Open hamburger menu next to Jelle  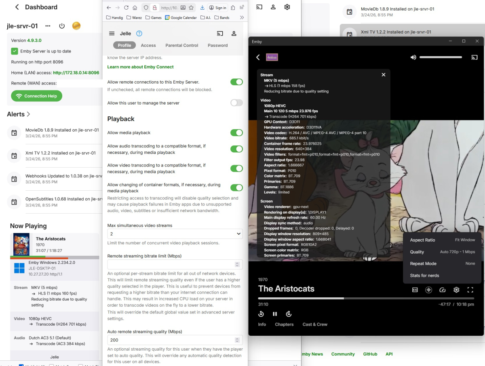112,34
